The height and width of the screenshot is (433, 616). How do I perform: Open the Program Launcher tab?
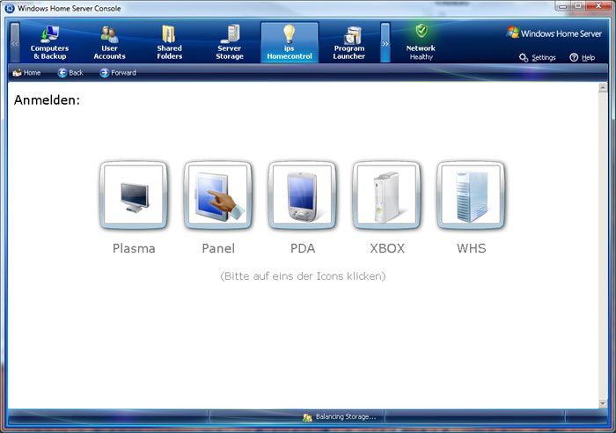[x=348, y=42]
